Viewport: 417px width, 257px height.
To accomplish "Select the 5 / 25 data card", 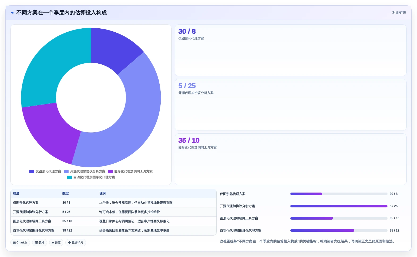I will pyautogui.click(x=291, y=105).
